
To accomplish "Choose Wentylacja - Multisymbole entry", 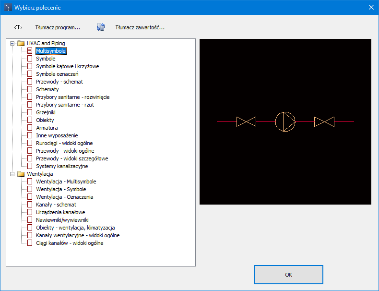I will click(66, 182).
